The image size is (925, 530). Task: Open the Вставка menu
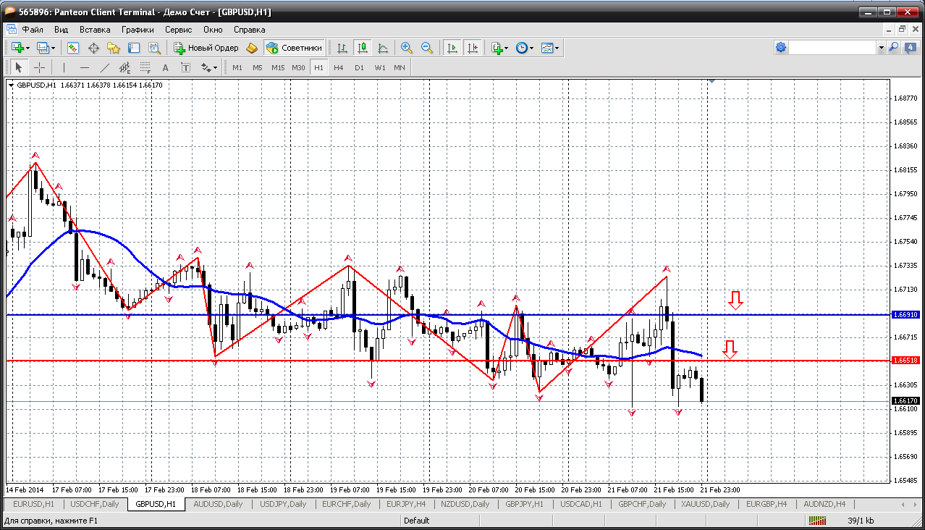point(95,30)
